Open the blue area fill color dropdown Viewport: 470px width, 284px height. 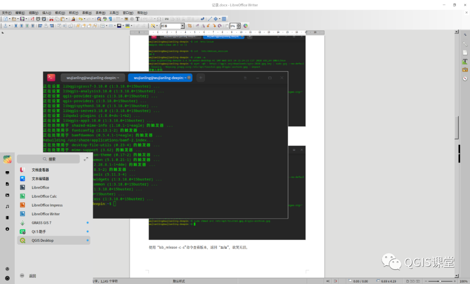[123, 26]
